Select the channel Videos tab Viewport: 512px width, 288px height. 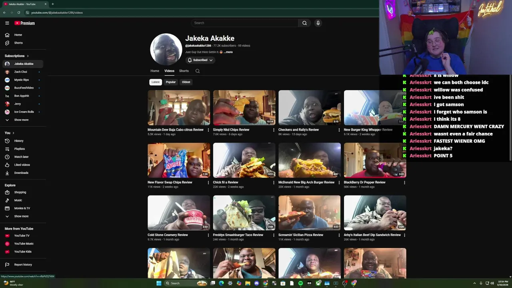pos(169,71)
